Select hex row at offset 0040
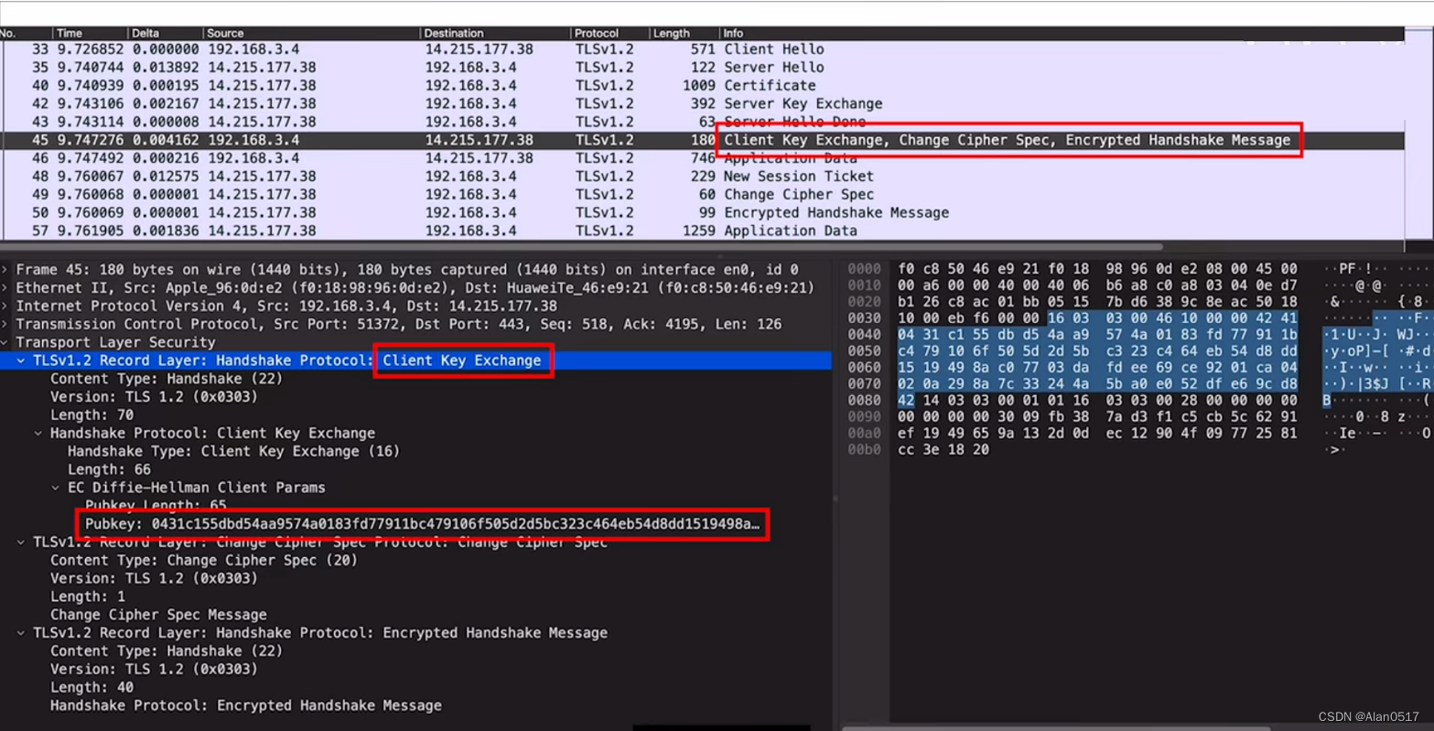 tap(1097, 335)
